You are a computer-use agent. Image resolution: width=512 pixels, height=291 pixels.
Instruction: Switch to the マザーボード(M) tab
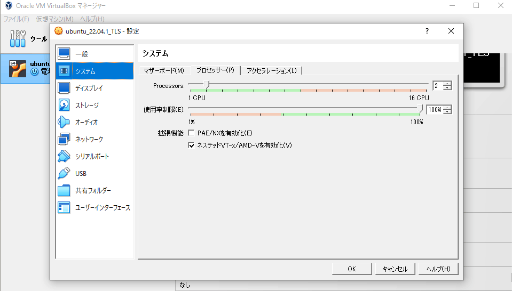[x=164, y=71]
